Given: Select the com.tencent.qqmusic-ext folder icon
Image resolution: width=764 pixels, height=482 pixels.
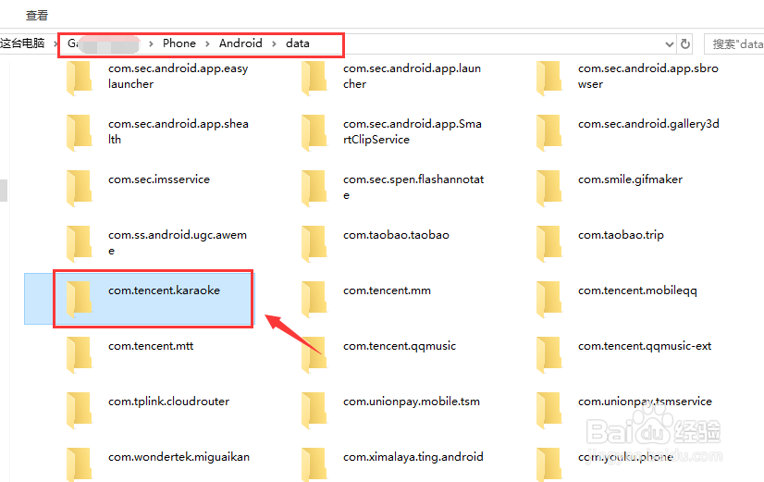Looking at the screenshot, I should coord(549,355).
